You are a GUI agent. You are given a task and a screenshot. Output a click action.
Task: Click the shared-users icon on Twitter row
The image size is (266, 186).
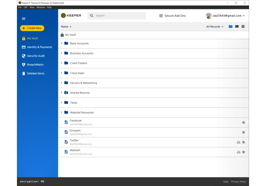pyautogui.click(x=238, y=142)
